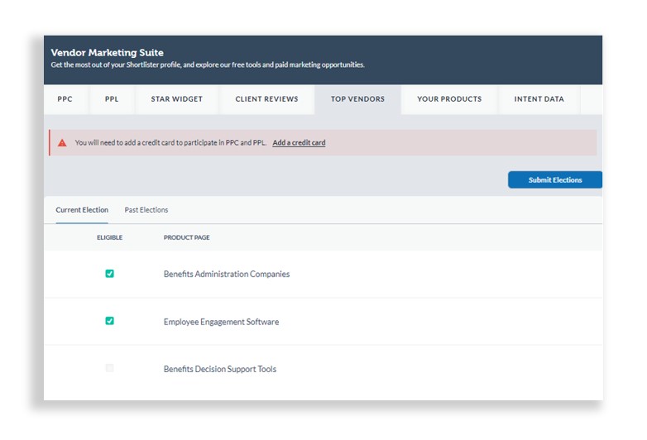Click the 'Add a credit card' link
Screen dimensions: 647x440
click(299, 143)
